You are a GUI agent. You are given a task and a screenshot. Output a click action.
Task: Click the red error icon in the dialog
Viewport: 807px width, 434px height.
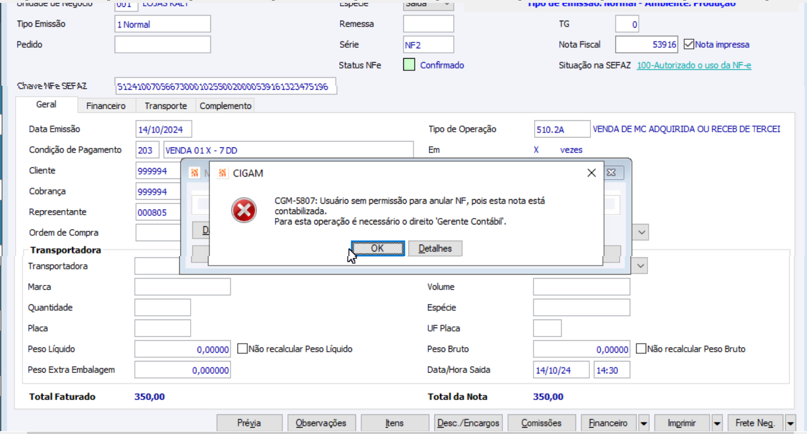[244, 211]
